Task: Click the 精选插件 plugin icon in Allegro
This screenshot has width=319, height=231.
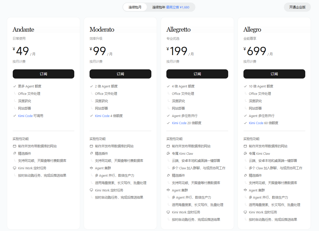Action: tap(245, 175)
